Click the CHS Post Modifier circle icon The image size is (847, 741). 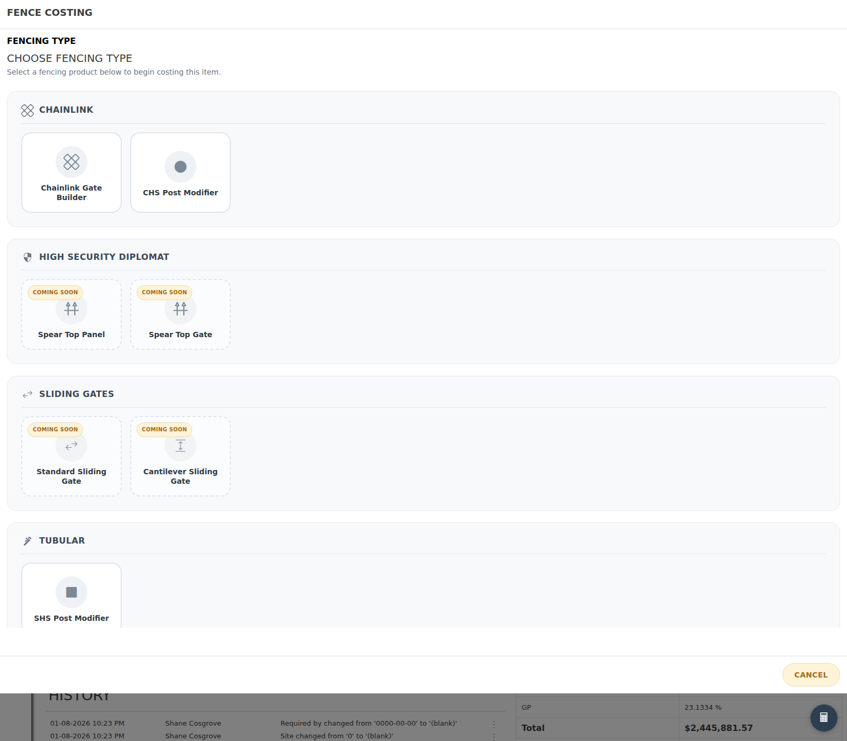point(181,167)
